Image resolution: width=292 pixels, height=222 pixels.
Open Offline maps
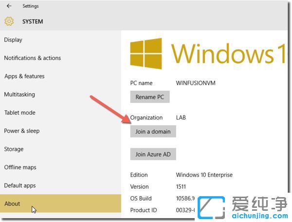pos(60,167)
